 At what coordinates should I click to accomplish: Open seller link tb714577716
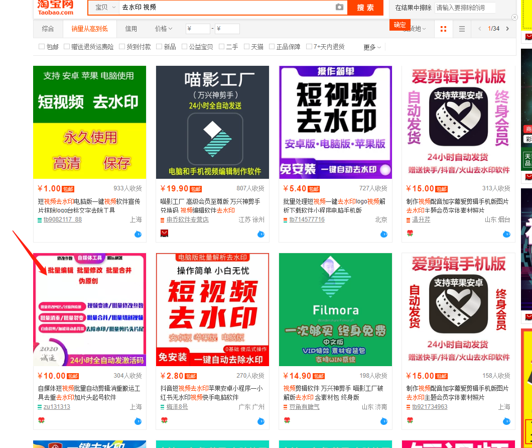[307, 219]
